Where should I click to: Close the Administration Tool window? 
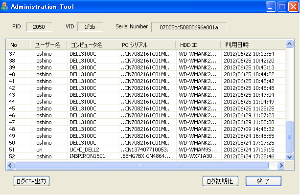[293, 7]
